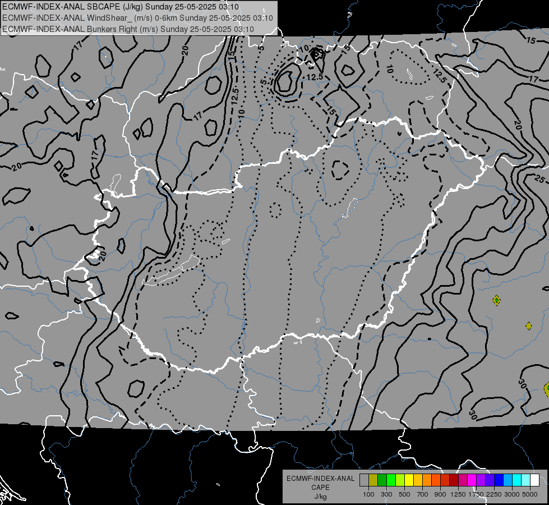Screen dimensions: 549x505
Task: Click the 3000 value on the legend scale
Action: click(x=512, y=494)
